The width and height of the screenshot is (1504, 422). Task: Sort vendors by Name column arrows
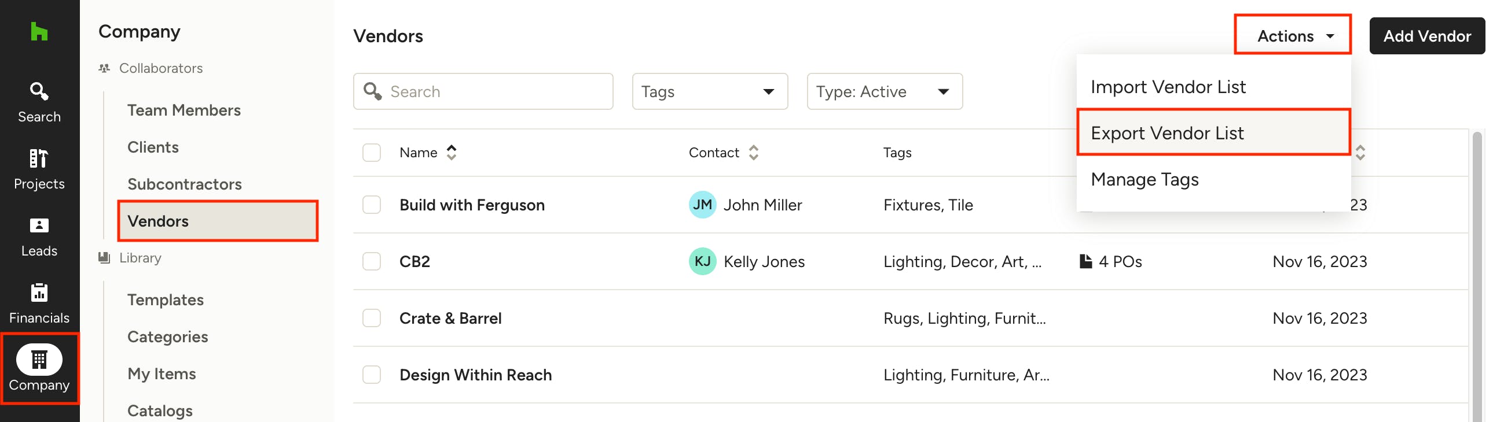[452, 153]
